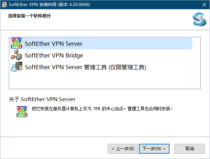Select SoftEther VPN Server 管理工具 (仅限管理工具)
The width and height of the screenshot is (210, 159).
coord(101,67)
